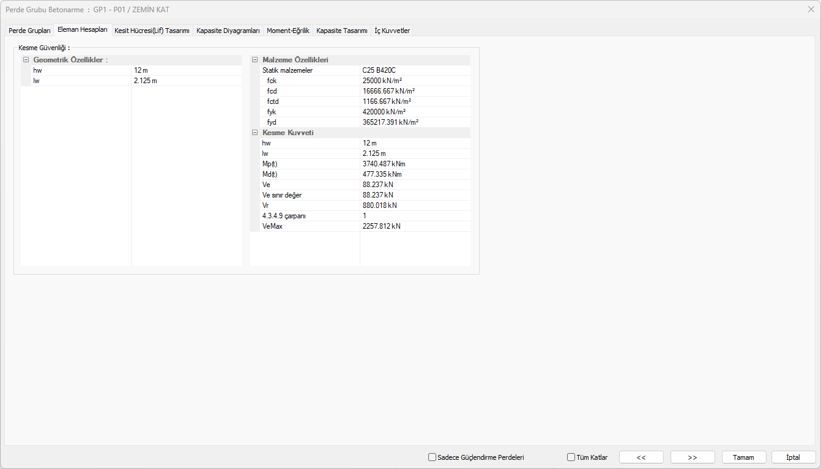Collapse the Kesme Kuvveti section
Screen dimensions: 821x469
[255, 133]
